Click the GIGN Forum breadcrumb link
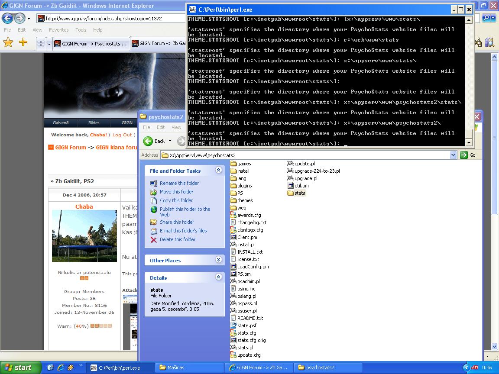Image resolution: width=499 pixels, height=374 pixels. click(x=71, y=147)
